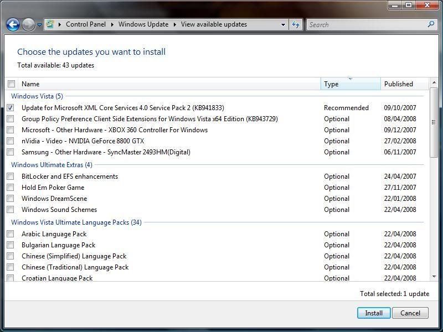The width and height of the screenshot is (443, 332).
Task: Toggle the select-all checkbox in header
Action: (x=11, y=84)
